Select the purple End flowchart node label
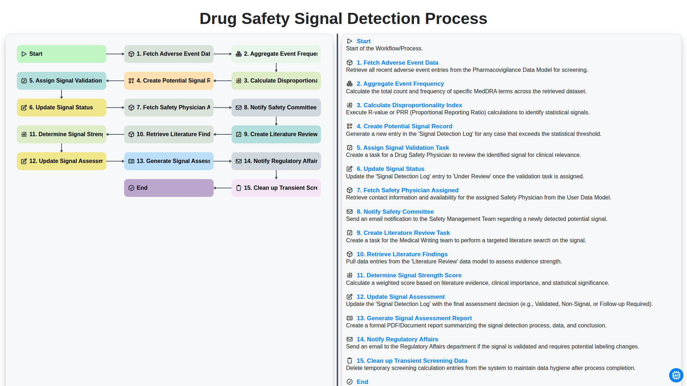Viewport: 687px width, 386px height. [142, 188]
